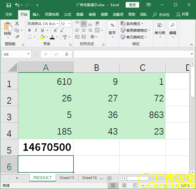Expand the formula bar
Viewport: 196px width, 189px height.
pos(192,54)
